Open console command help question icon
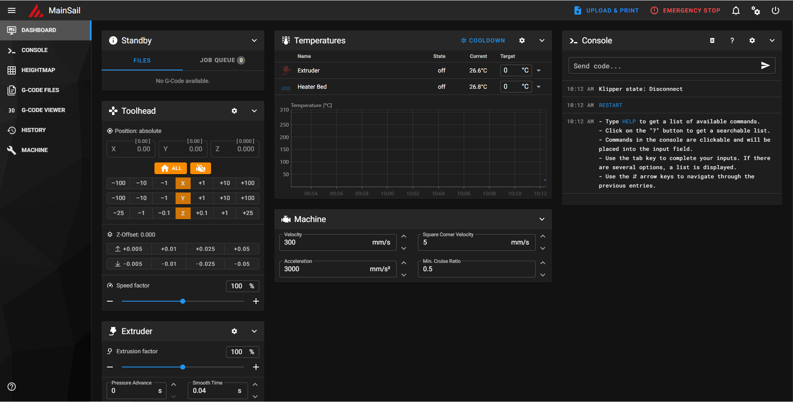 [732, 40]
